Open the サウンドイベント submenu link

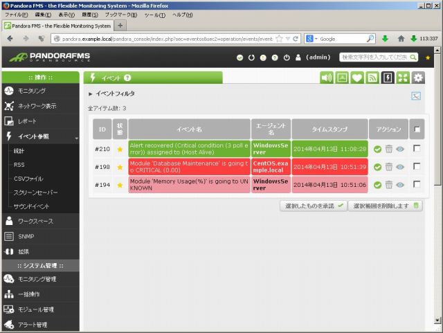[31, 206]
